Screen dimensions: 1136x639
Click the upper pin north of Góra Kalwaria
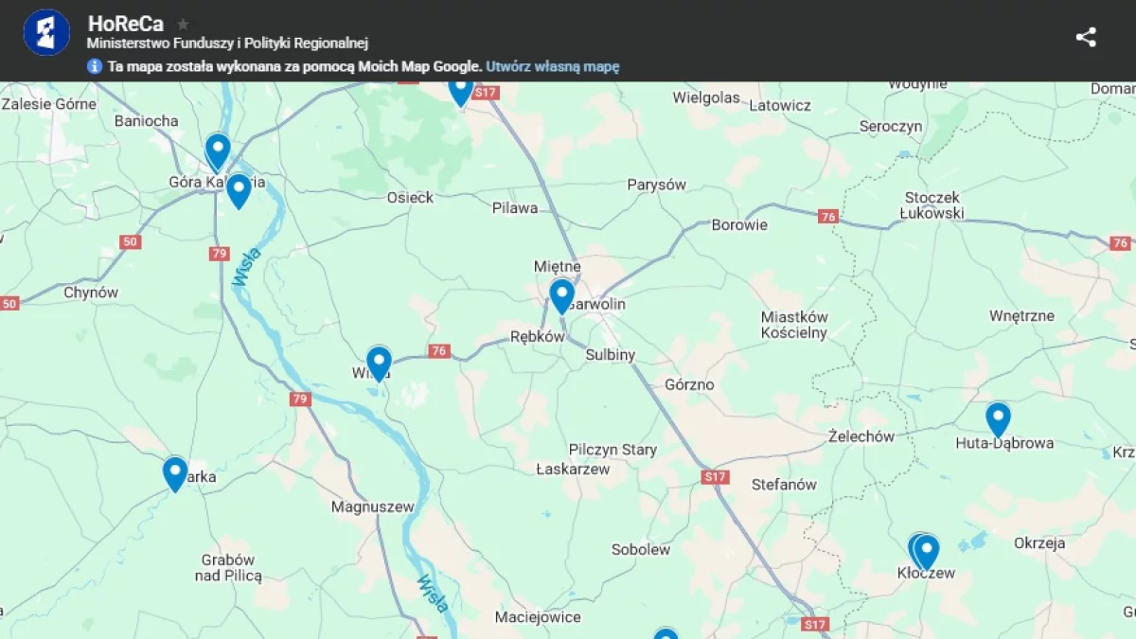point(218,150)
